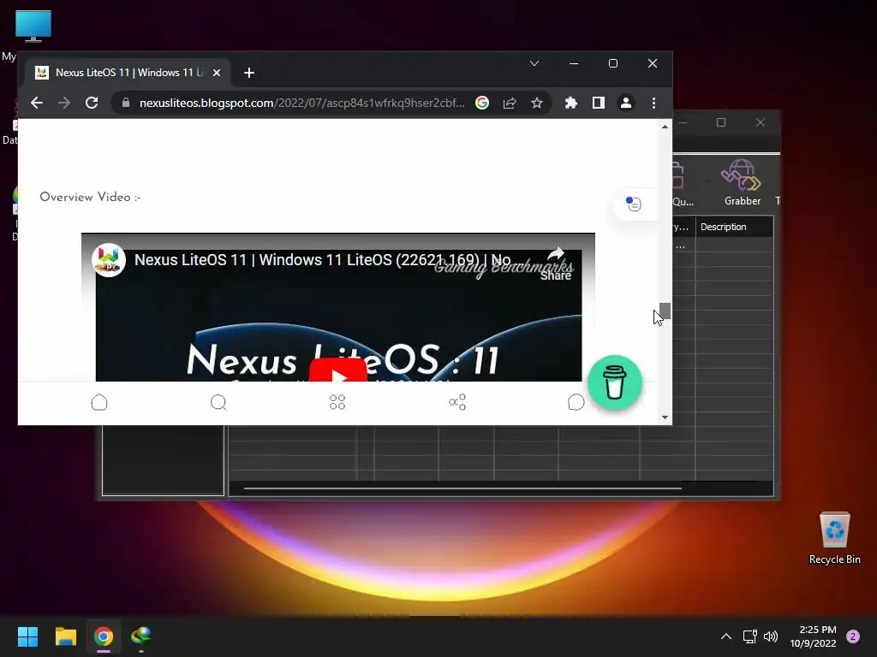Bookmark this page with the star icon
Image resolution: width=877 pixels, height=657 pixels.
[x=537, y=103]
